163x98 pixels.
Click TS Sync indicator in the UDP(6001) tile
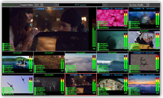(130, 70)
